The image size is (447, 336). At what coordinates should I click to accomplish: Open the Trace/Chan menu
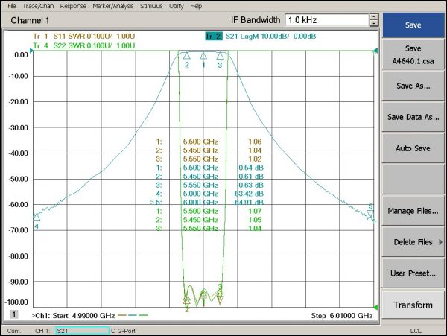point(38,6)
